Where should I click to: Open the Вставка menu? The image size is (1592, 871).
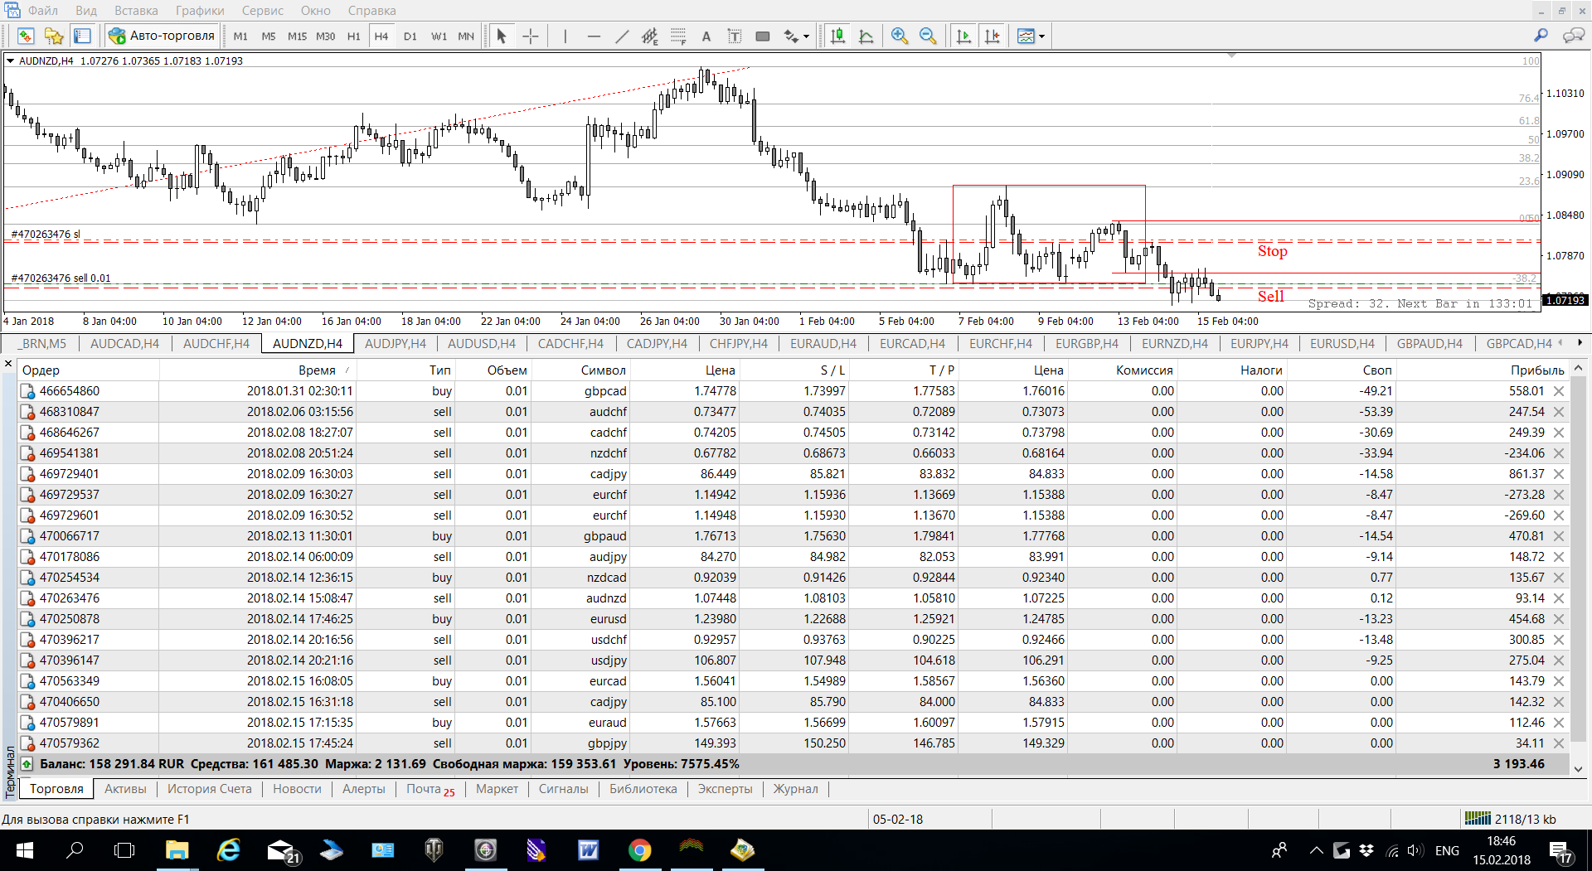136,10
